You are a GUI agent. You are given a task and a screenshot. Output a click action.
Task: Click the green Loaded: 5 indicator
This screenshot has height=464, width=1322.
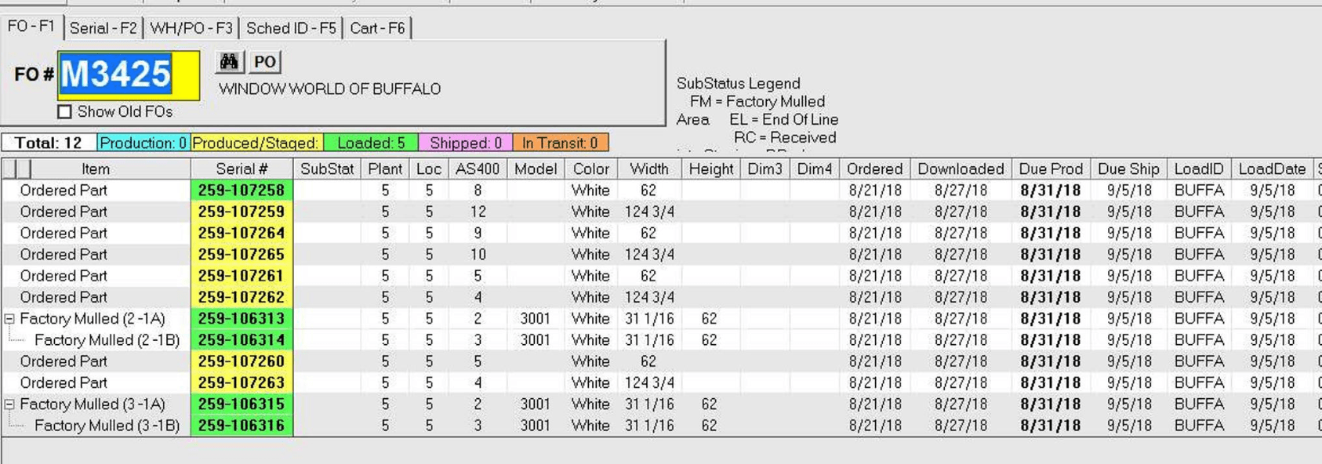coord(371,143)
